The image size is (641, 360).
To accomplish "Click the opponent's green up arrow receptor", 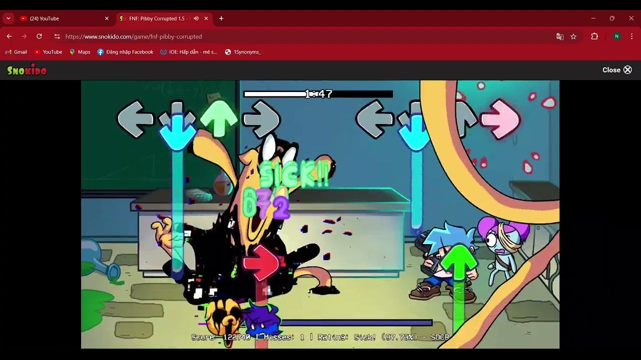I will [219, 119].
